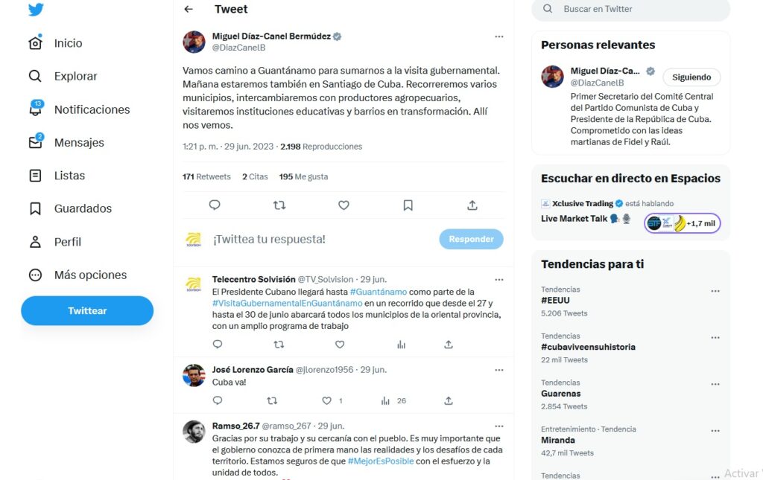This screenshot has width=763, height=480.
Task: Join the Live Market Talk space
Action: pos(682,223)
